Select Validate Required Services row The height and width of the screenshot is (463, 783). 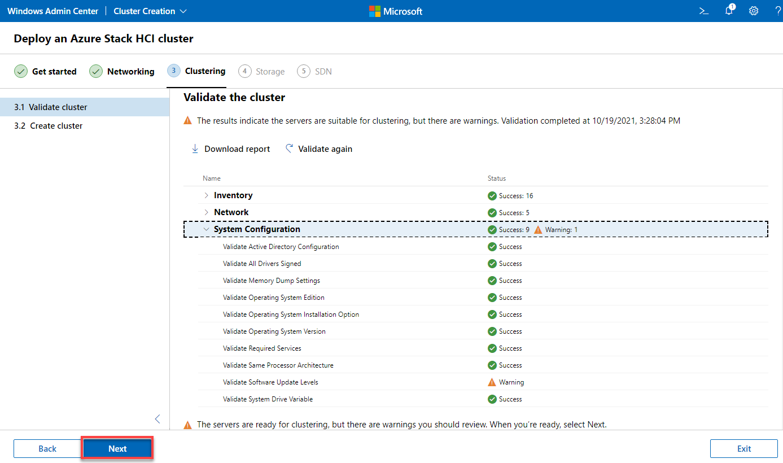[483, 348]
